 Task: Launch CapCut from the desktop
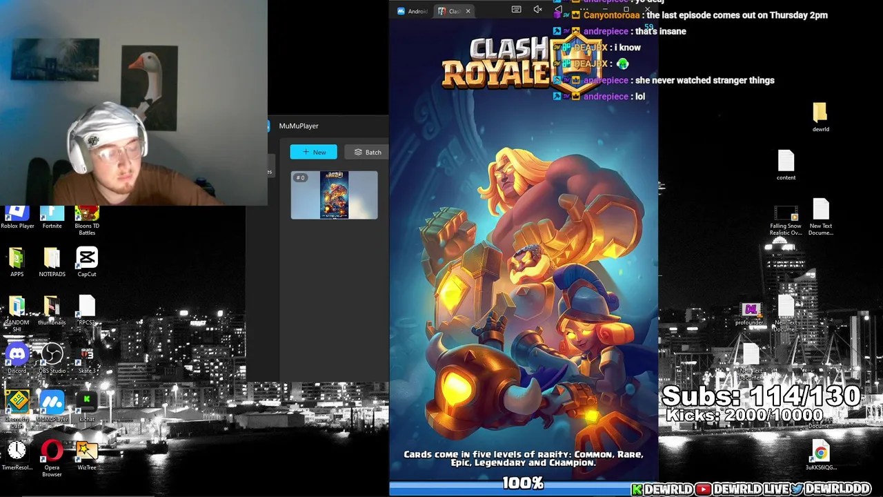pos(87,262)
